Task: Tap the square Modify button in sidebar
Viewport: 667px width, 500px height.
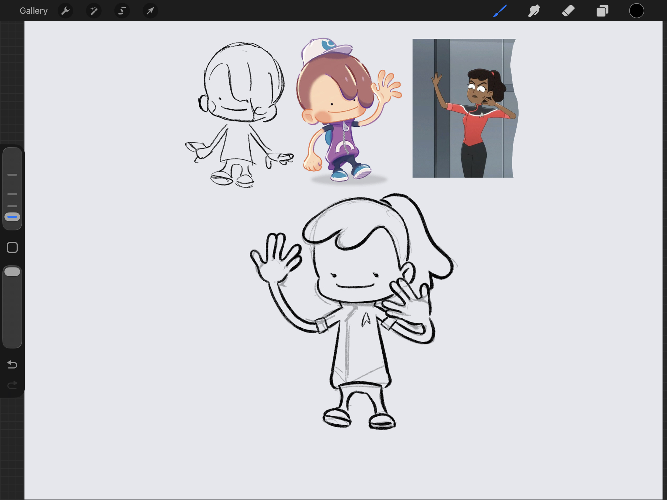Action: (12, 247)
